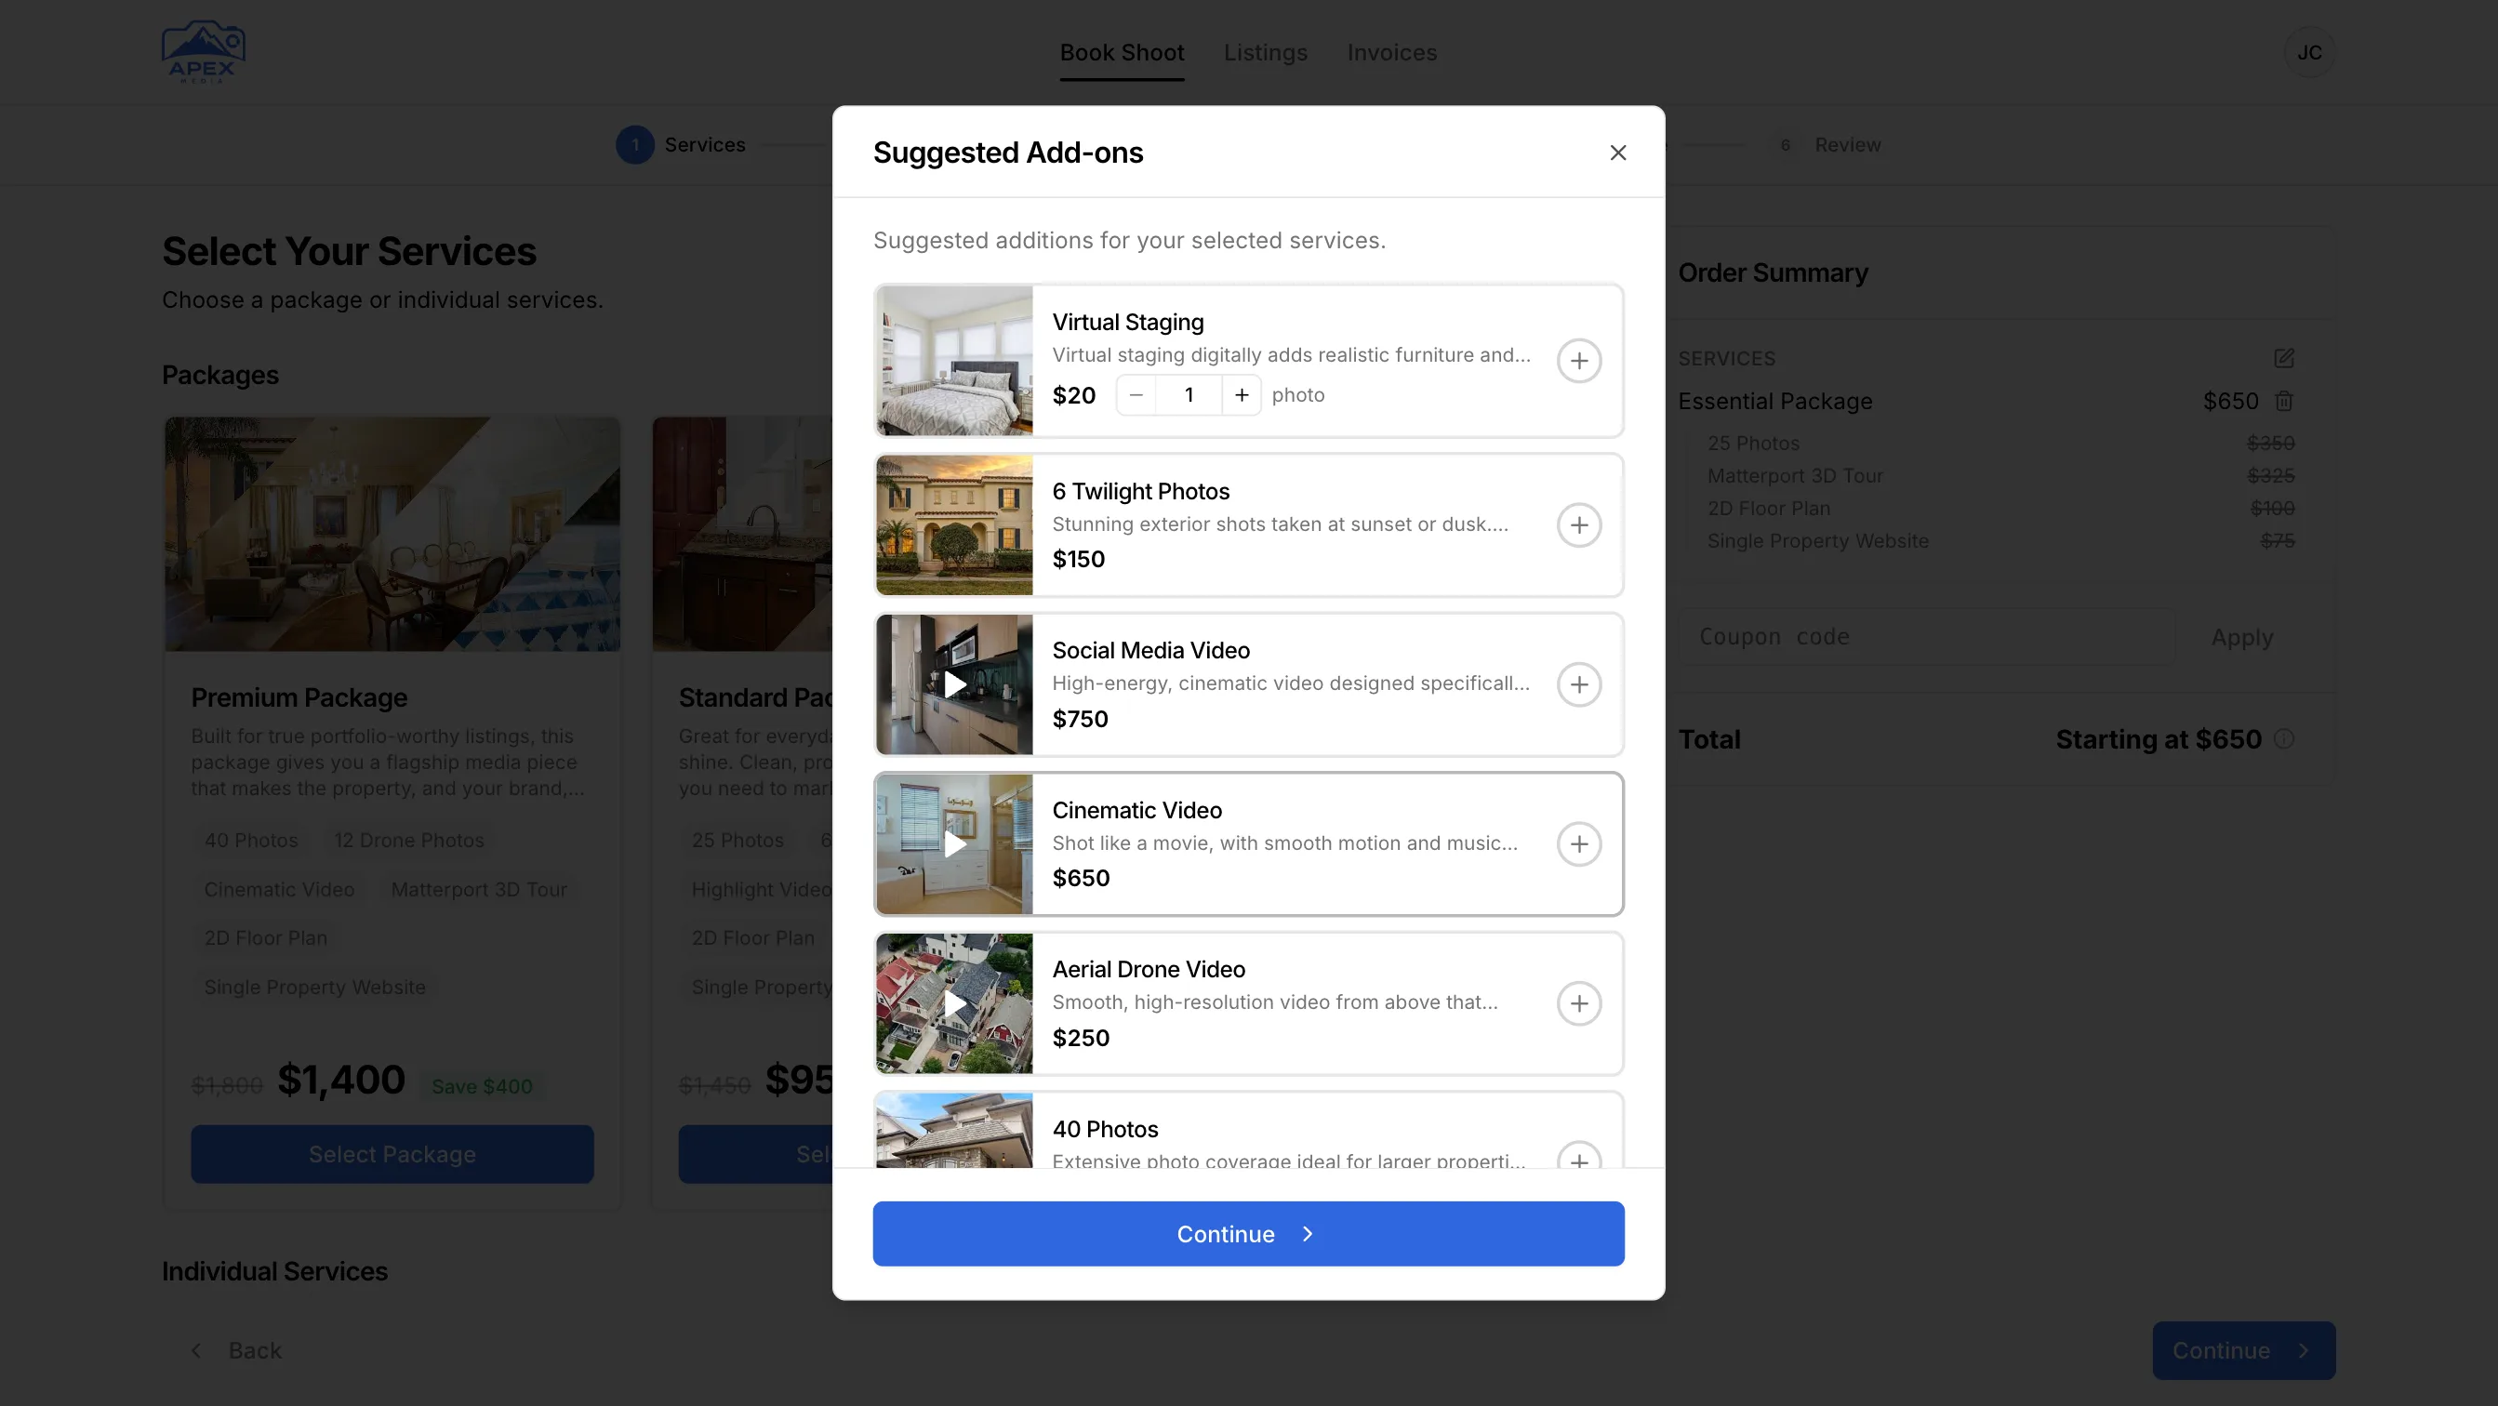Add 6 Twilight Photos add-on
The width and height of the screenshot is (2498, 1406).
[x=1579, y=524]
